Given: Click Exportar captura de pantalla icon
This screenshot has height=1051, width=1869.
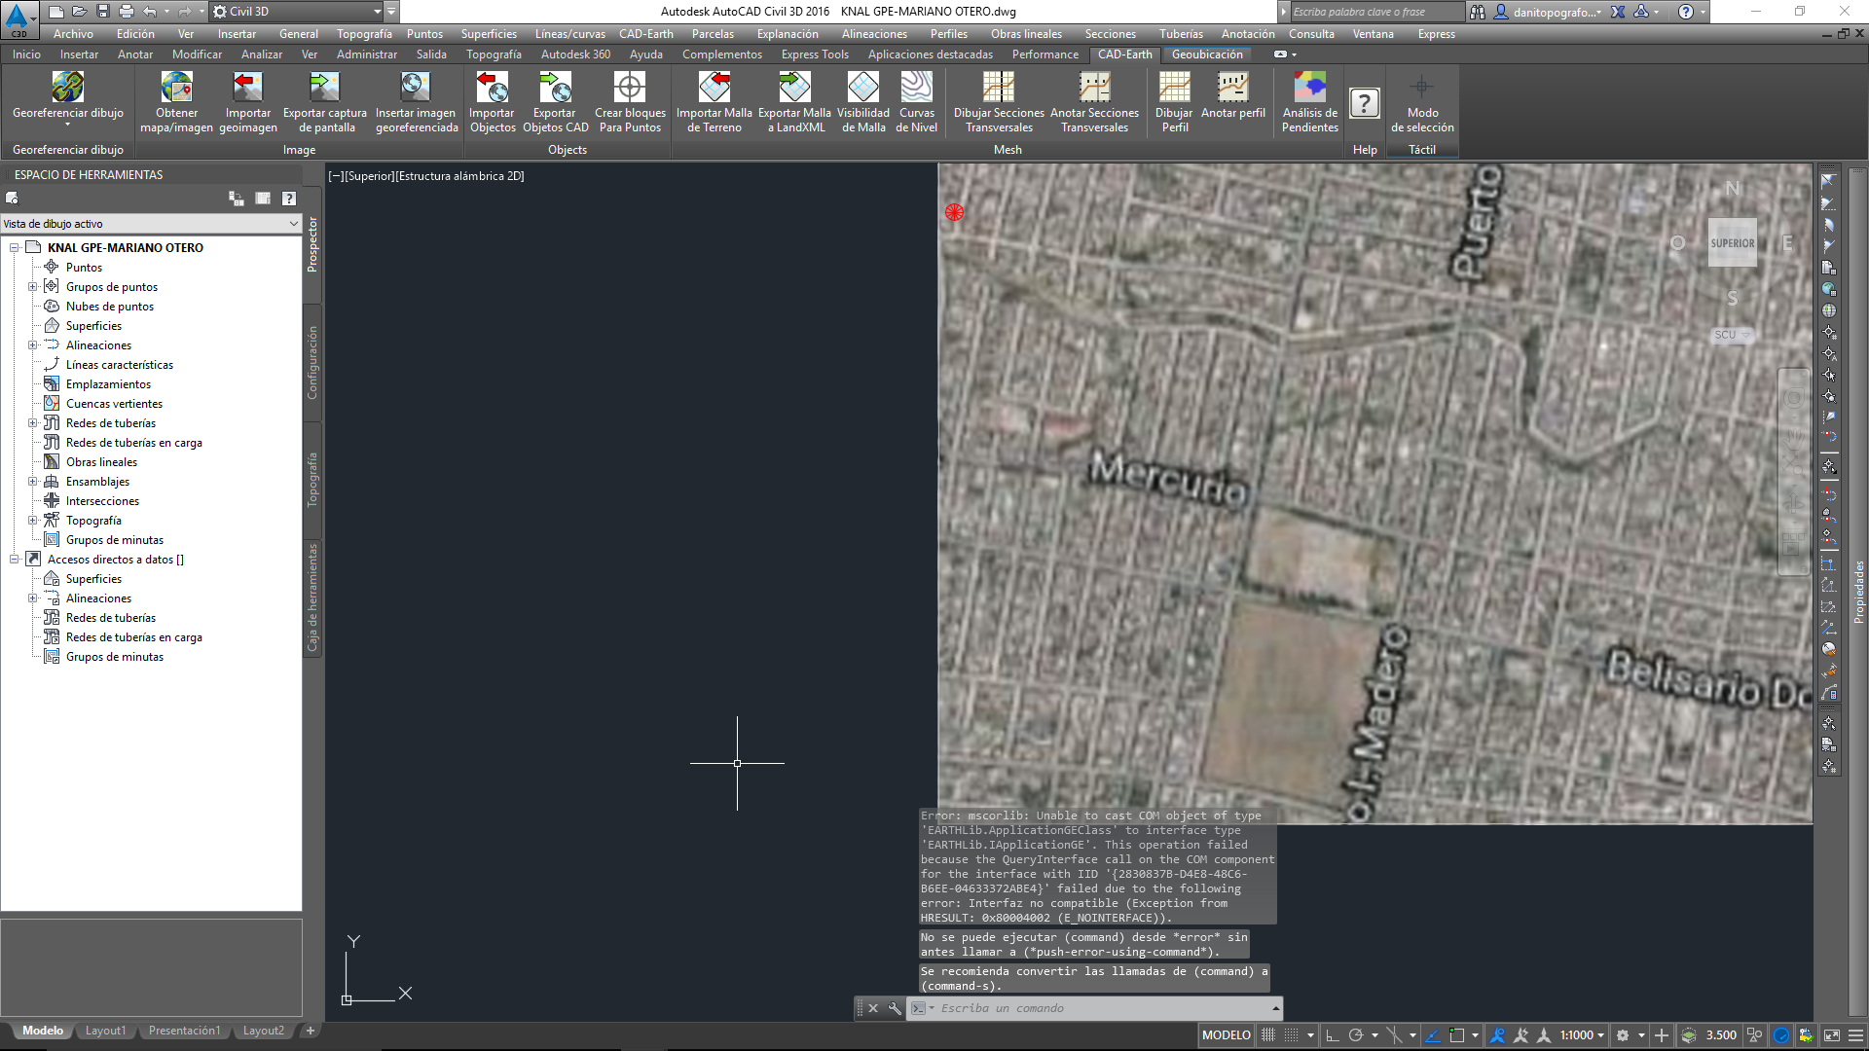Looking at the screenshot, I should pyautogui.click(x=324, y=88).
